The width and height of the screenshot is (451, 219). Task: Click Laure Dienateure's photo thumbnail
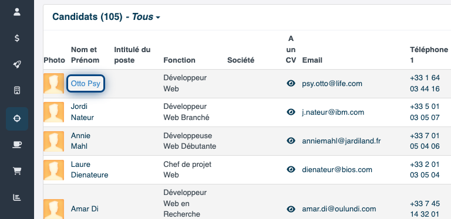pos(54,170)
